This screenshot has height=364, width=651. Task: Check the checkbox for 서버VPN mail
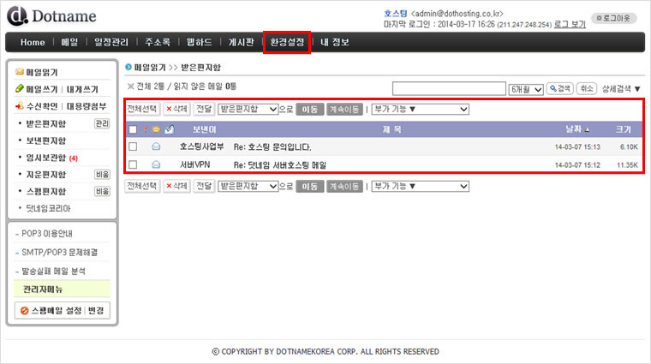click(x=133, y=164)
